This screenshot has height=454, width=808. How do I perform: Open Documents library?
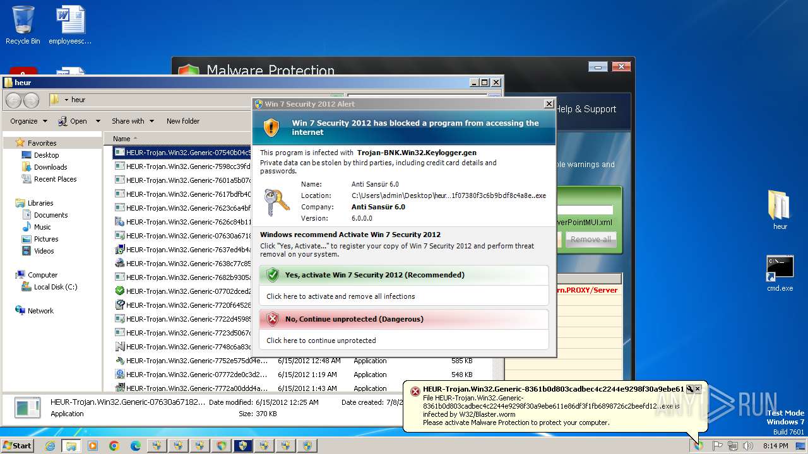(50, 215)
